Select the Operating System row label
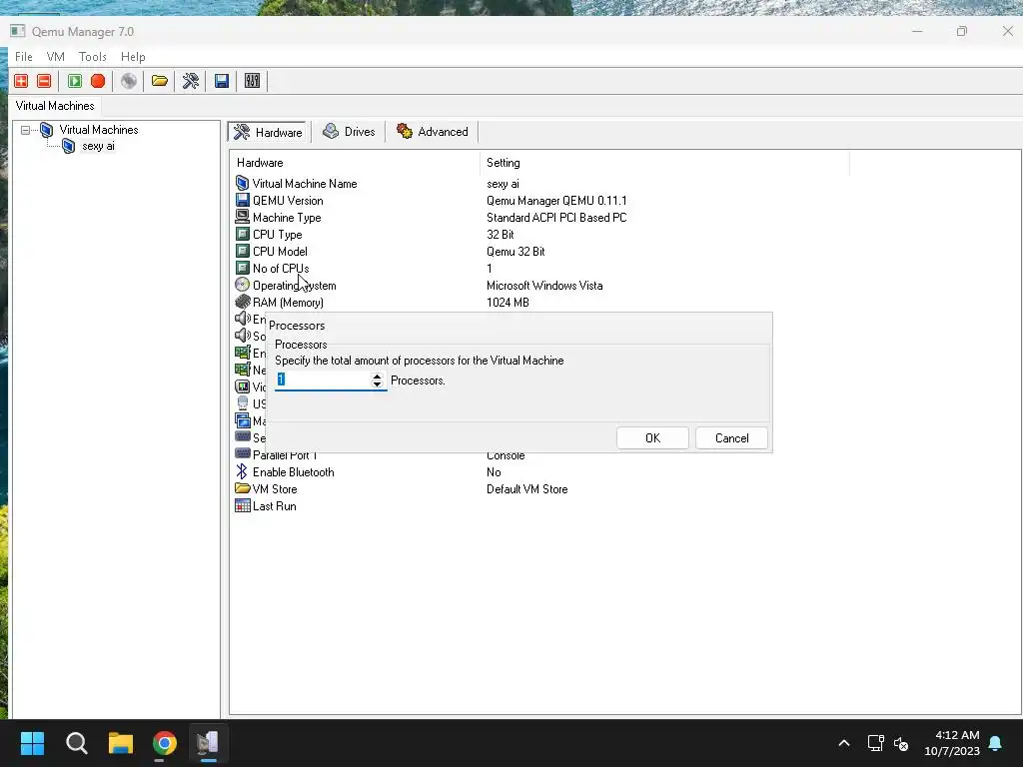This screenshot has height=767, width=1023. coord(295,285)
